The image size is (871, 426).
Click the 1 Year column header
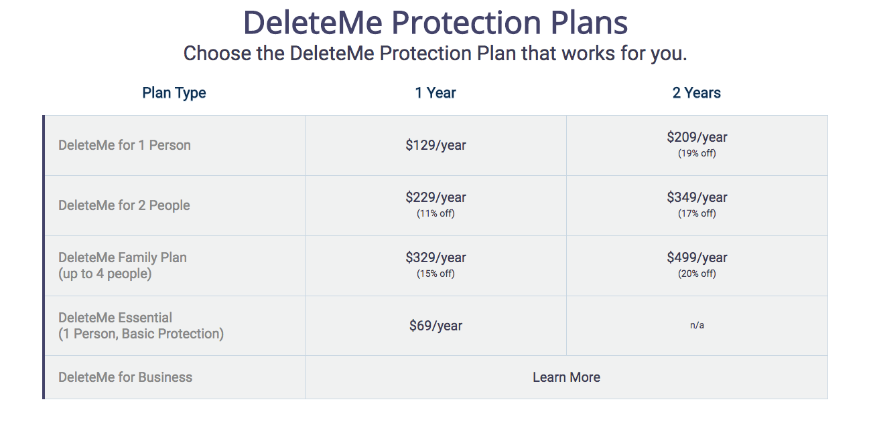pyautogui.click(x=435, y=93)
